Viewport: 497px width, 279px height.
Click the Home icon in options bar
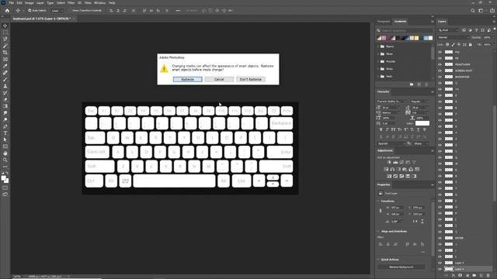coord(7,10)
